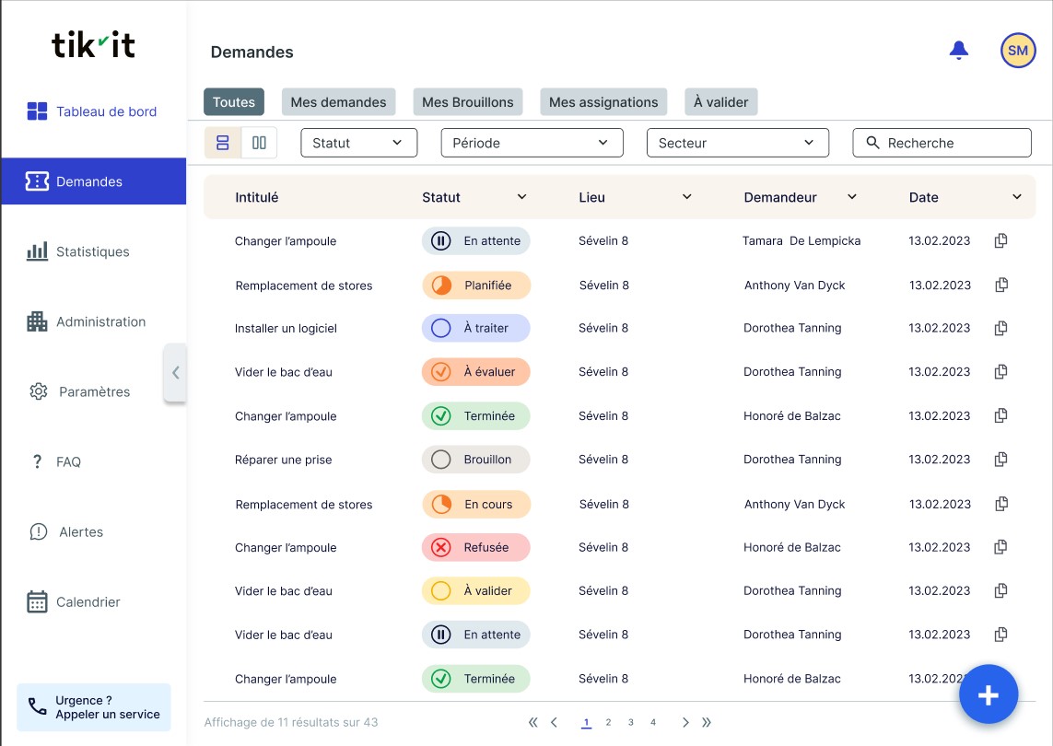Click the blue plus add button
Screen dimensions: 1053x746
pos(988,694)
